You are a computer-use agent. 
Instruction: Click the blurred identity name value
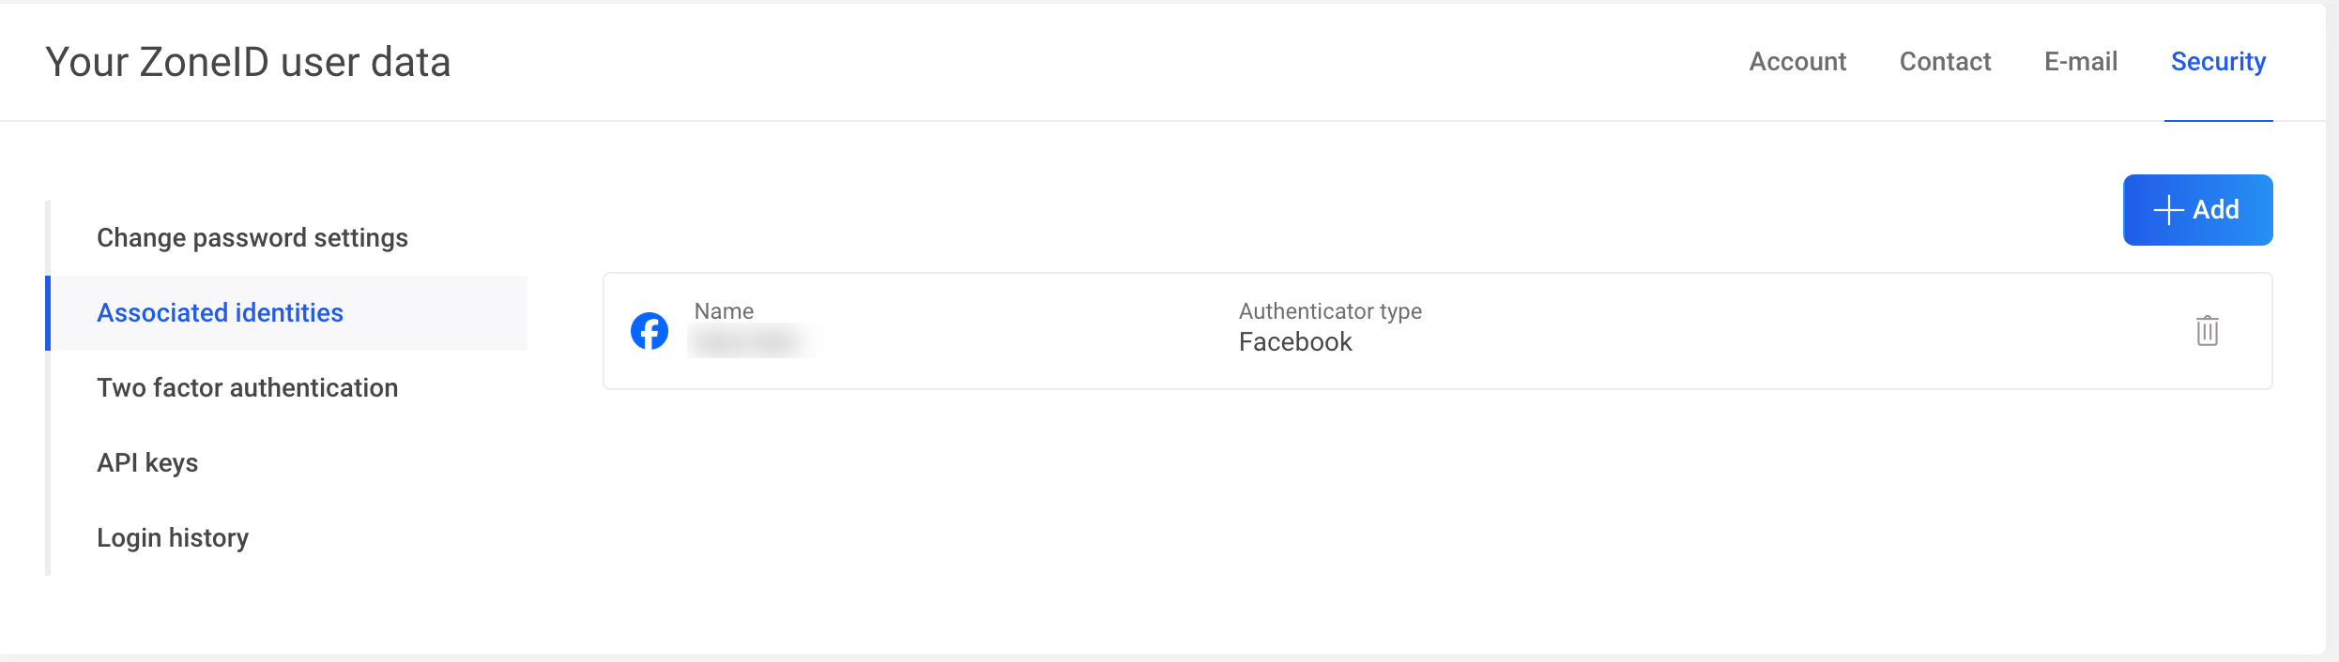pyautogui.click(x=749, y=342)
